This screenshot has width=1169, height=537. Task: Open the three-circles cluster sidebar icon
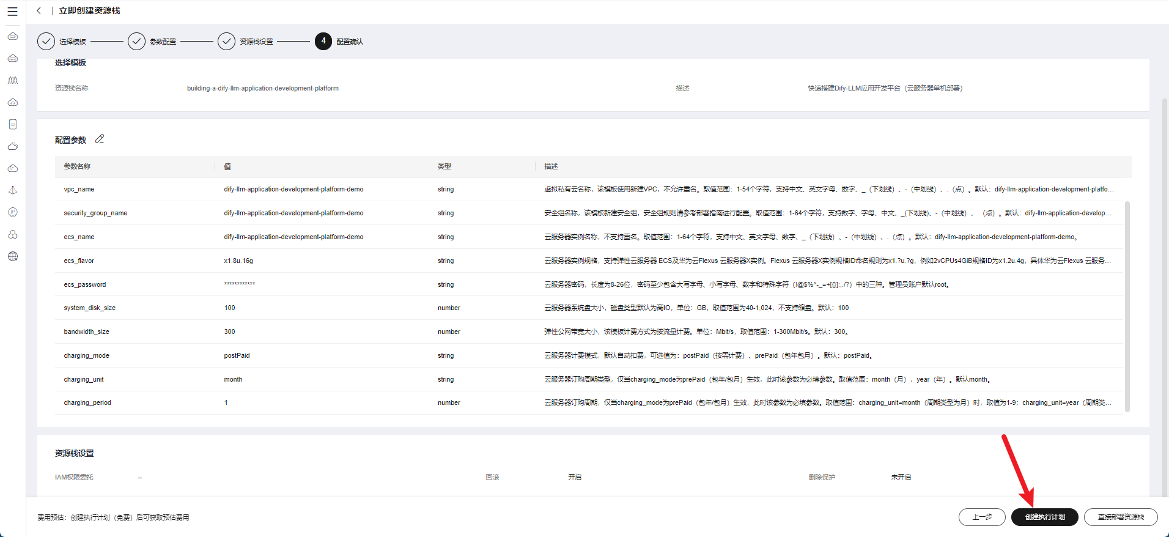(x=13, y=234)
